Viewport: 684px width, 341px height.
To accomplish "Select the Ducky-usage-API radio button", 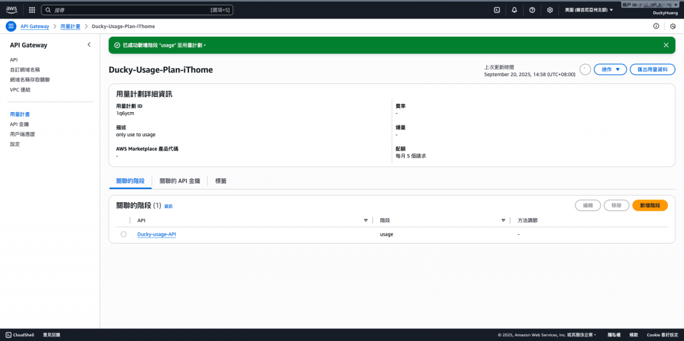I will coord(124,234).
